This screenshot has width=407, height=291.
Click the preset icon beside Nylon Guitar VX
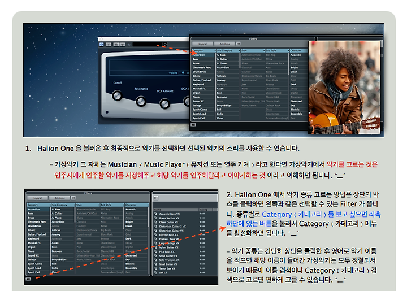[156, 247]
